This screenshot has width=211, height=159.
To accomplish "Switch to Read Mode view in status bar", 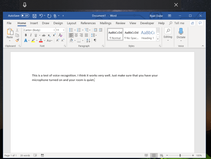I will click(146, 155).
